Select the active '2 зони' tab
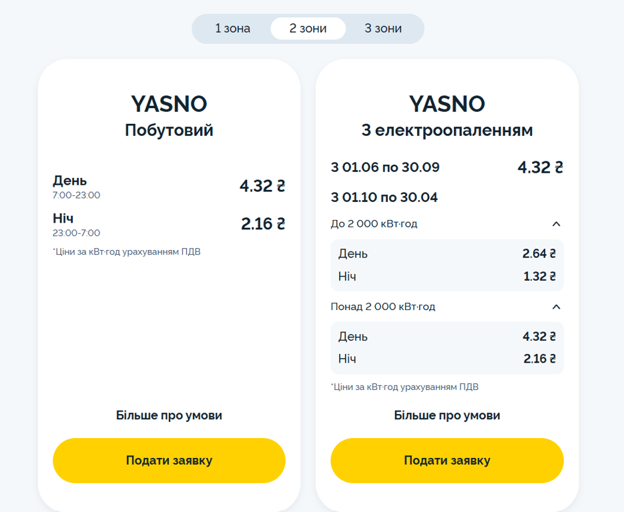The width and height of the screenshot is (624, 512). point(308,29)
